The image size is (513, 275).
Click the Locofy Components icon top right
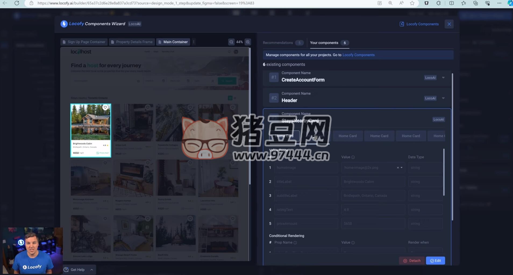[x=402, y=24]
